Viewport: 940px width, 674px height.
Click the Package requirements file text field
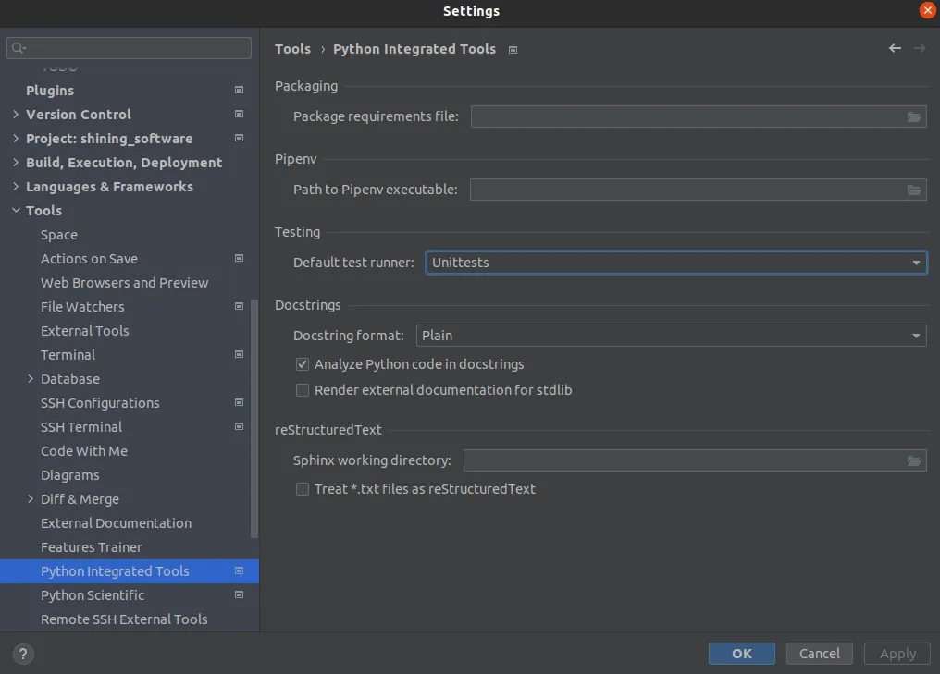click(686, 116)
